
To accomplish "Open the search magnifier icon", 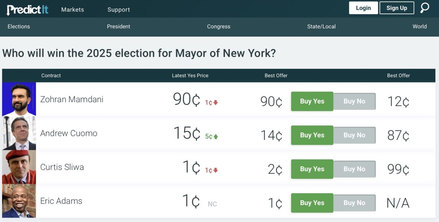I will coord(425,7).
